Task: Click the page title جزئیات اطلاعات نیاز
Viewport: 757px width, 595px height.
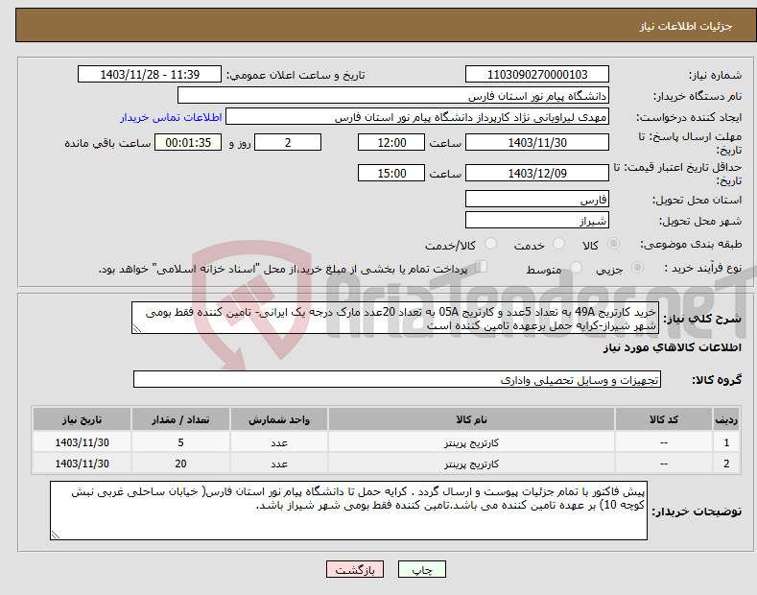Action: pos(686,26)
